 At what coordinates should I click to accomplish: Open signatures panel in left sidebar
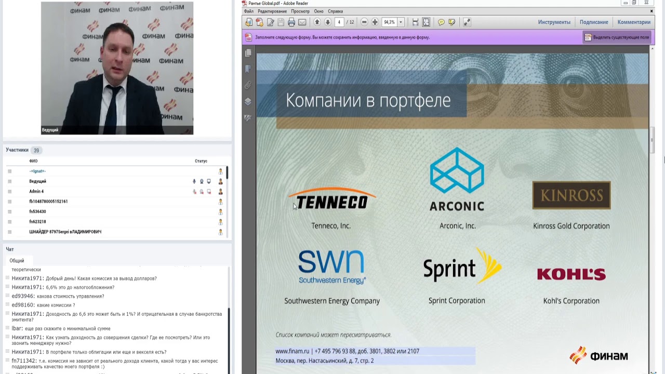tap(248, 118)
